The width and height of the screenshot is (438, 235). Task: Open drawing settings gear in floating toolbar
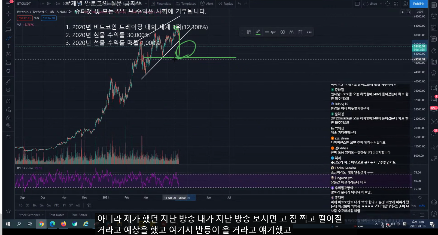(x=282, y=32)
